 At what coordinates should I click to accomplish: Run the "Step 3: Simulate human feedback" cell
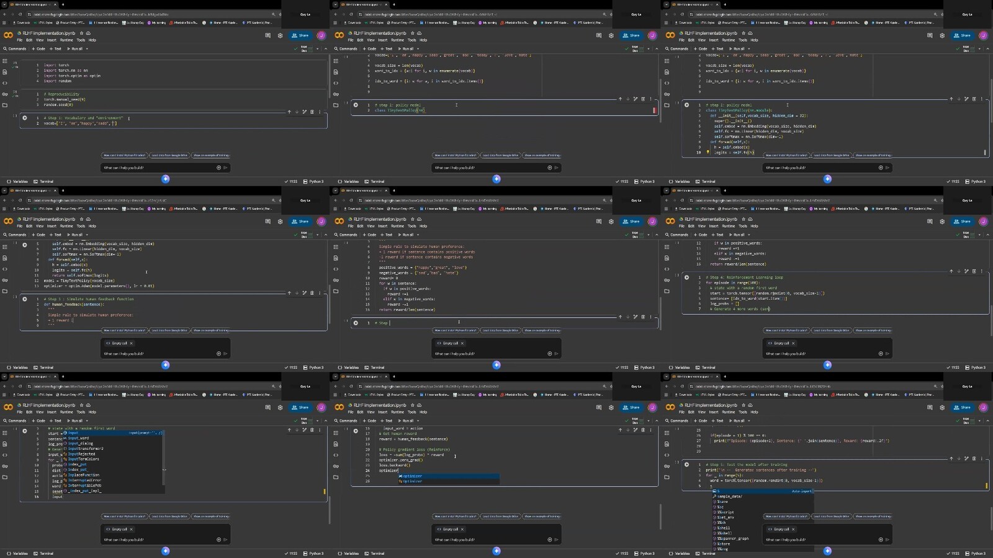pyautogui.click(x=25, y=299)
